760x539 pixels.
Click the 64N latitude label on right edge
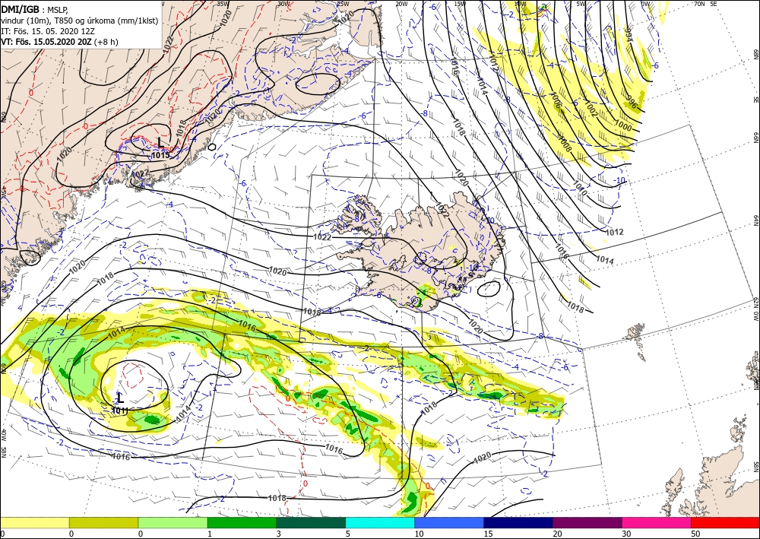coord(755,220)
